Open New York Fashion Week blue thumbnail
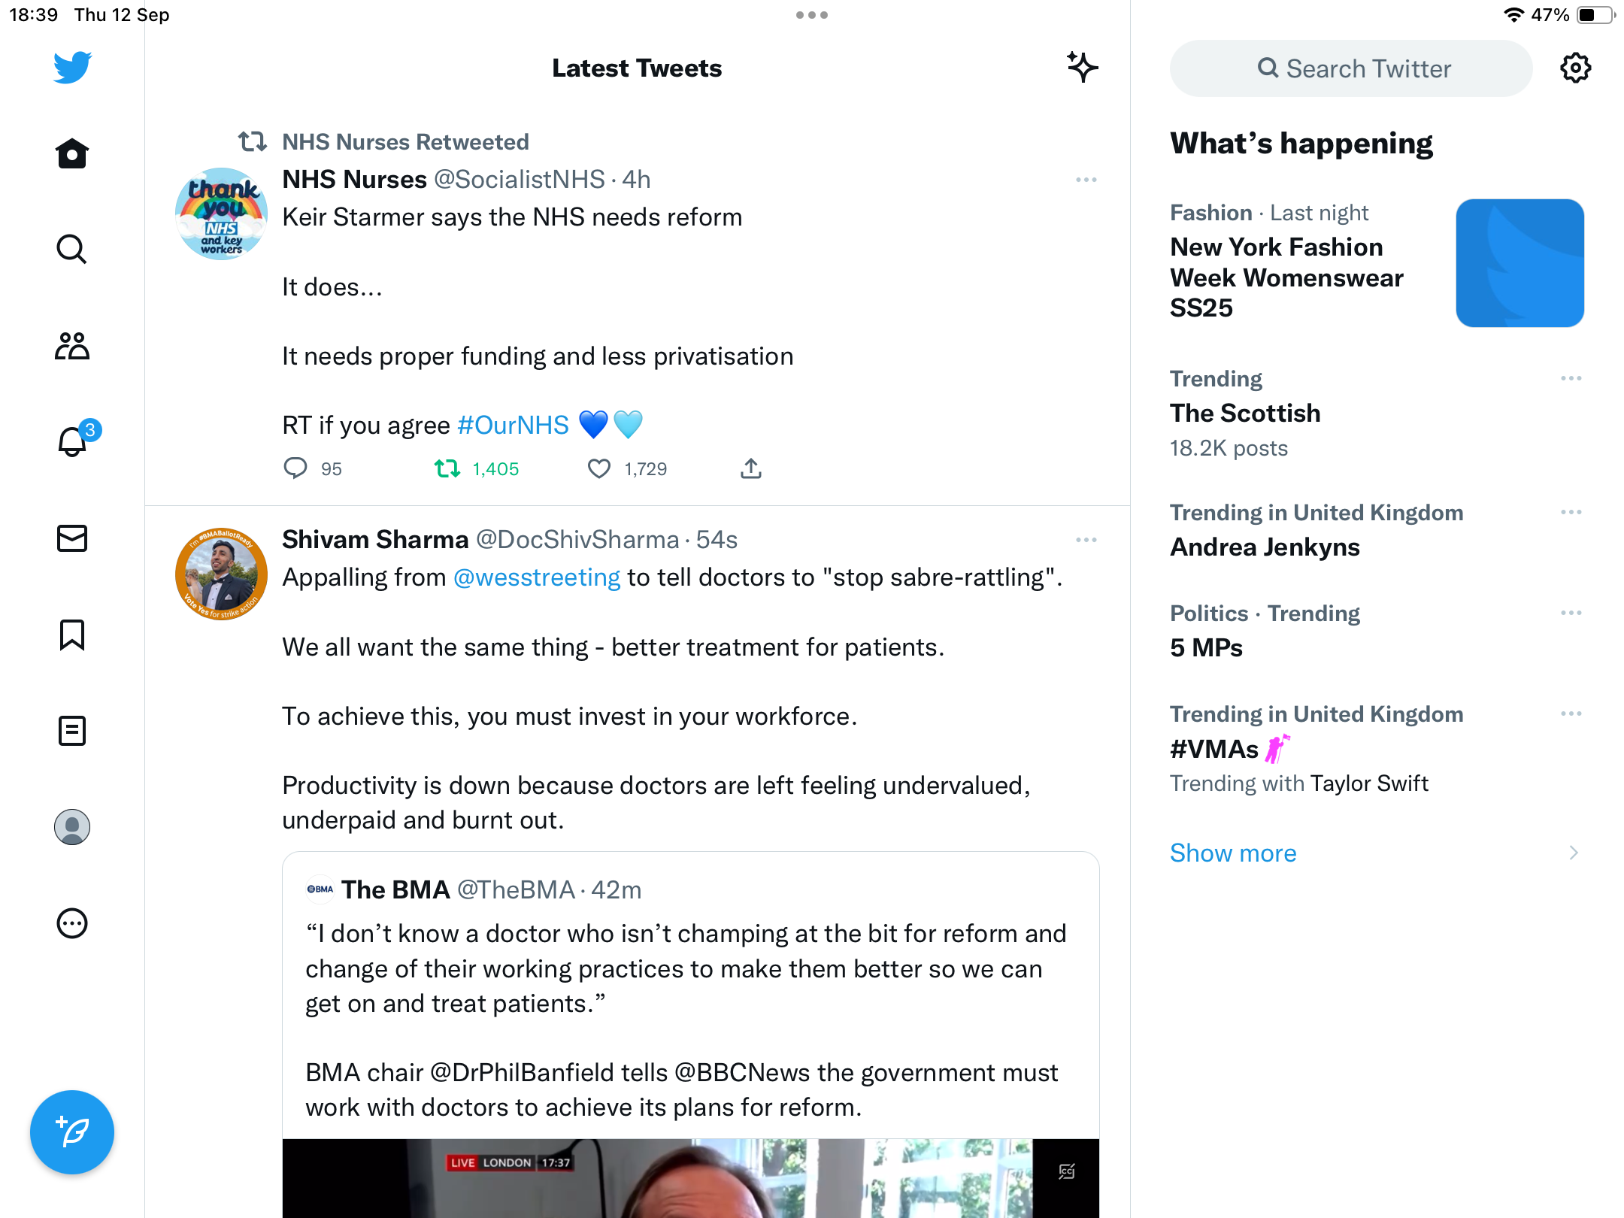Viewport: 1624px width, 1218px height. 1519,263
